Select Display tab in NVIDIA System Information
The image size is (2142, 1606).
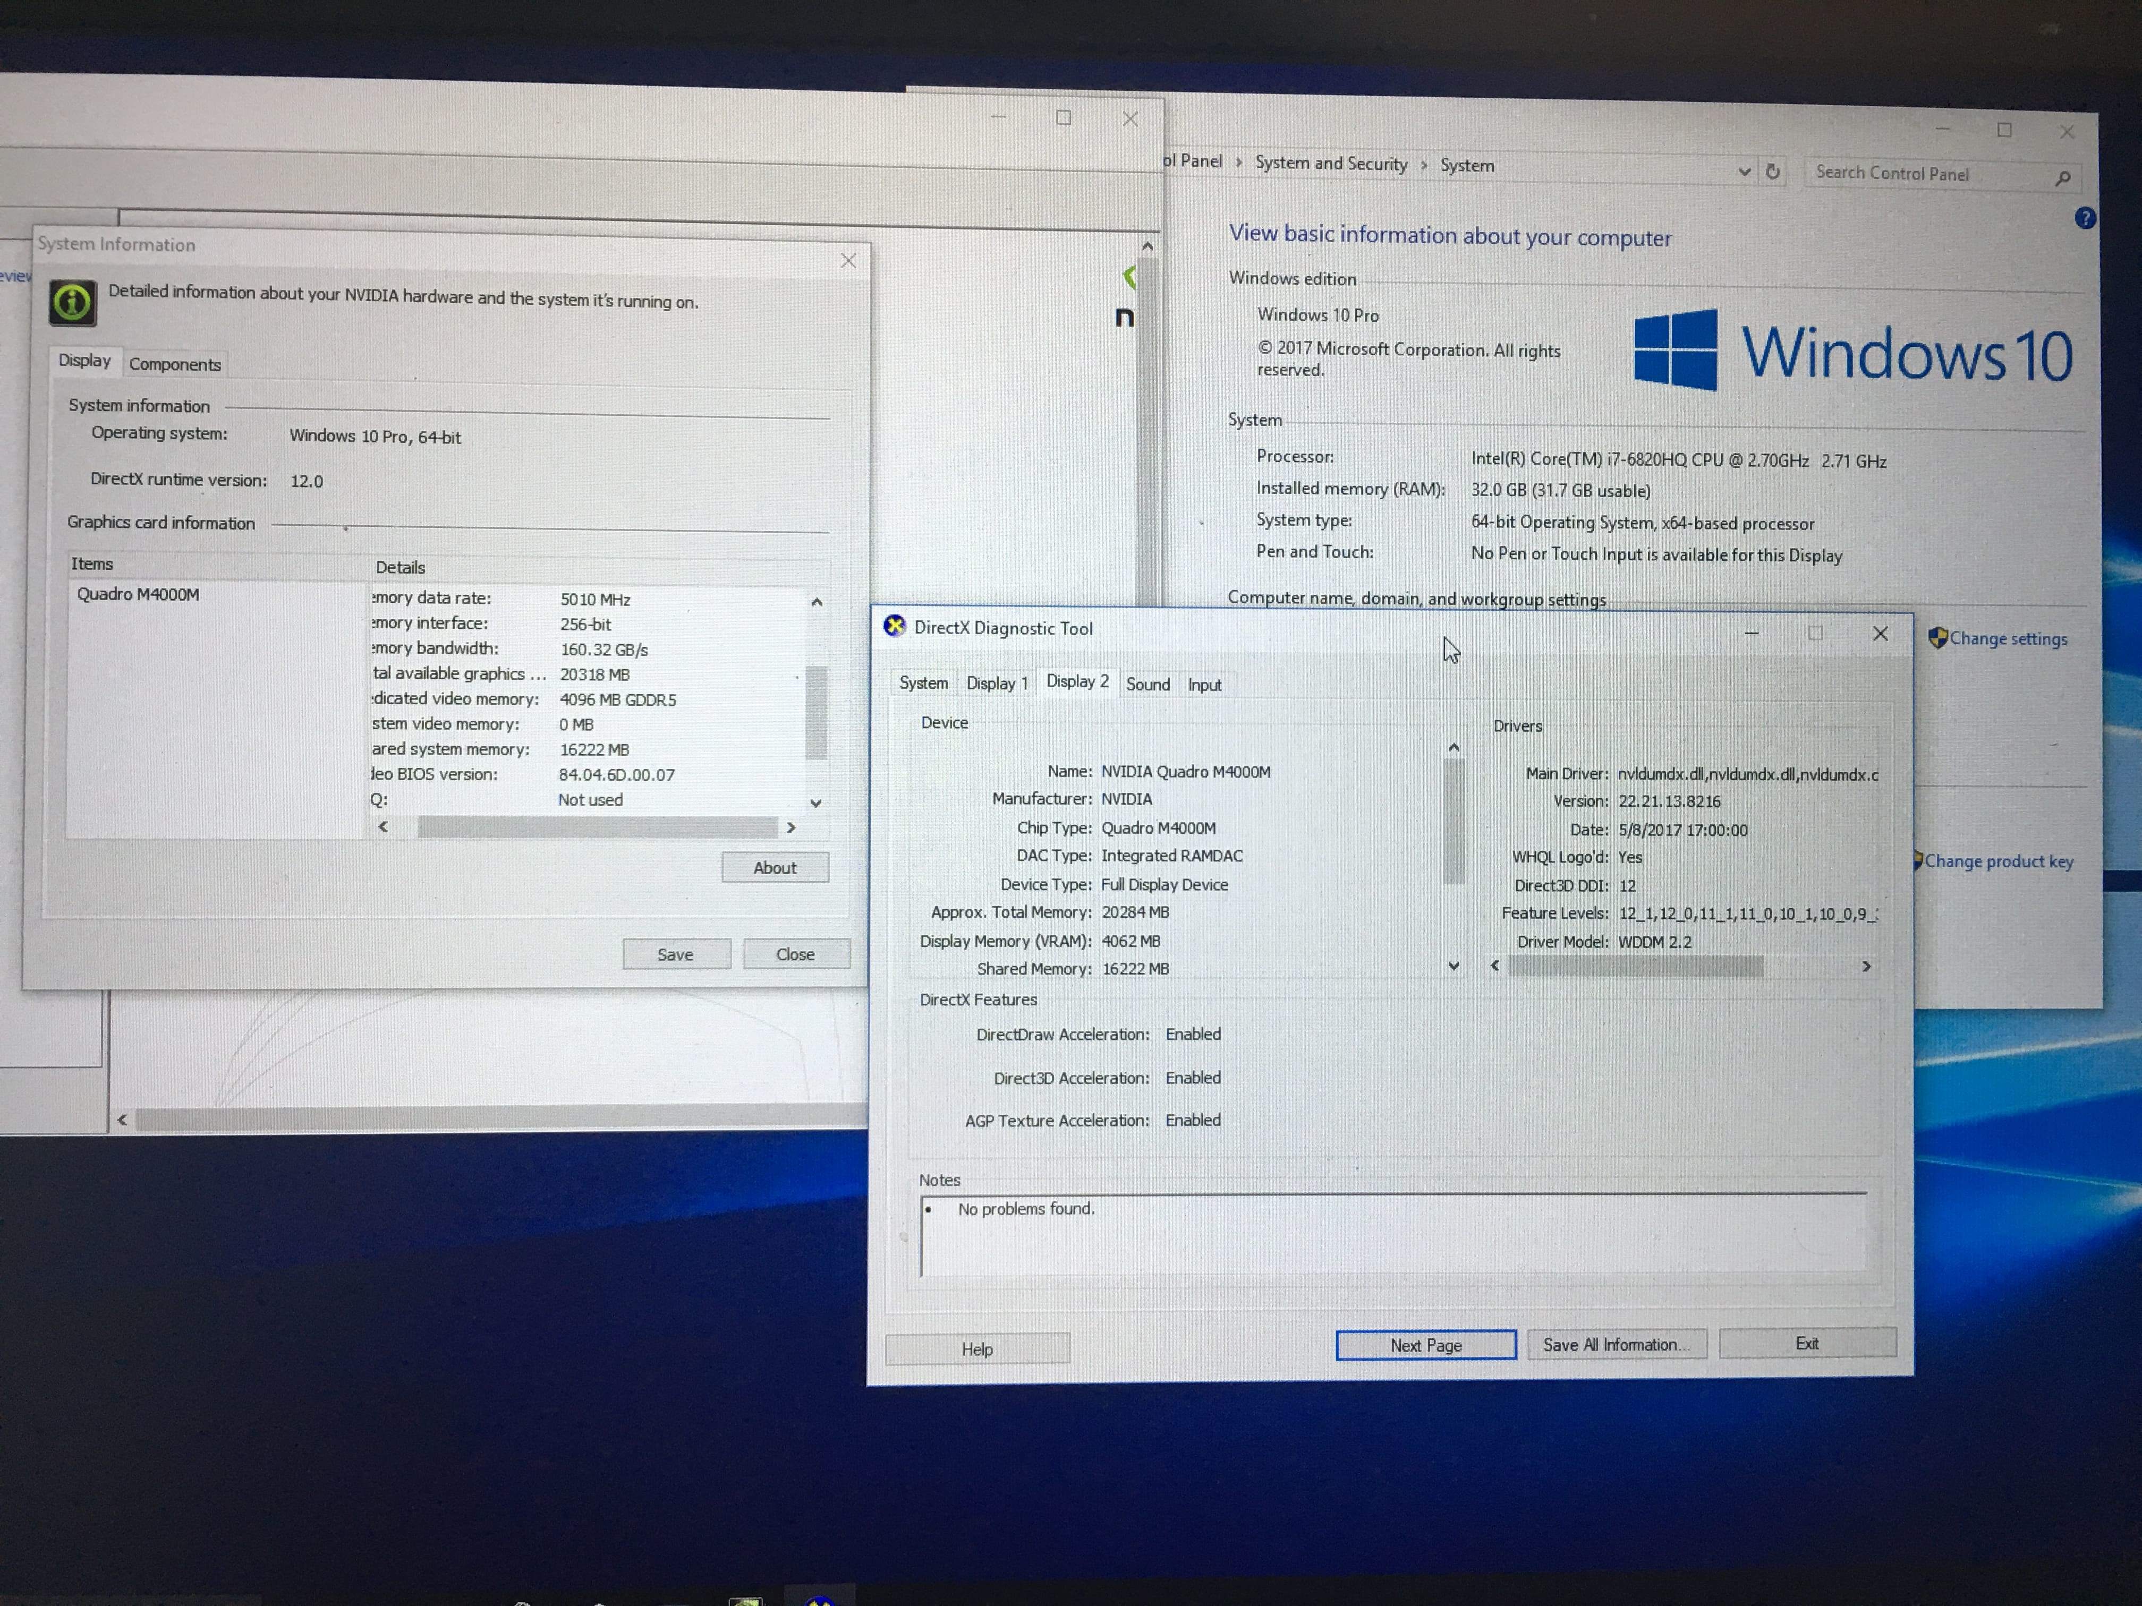84,360
